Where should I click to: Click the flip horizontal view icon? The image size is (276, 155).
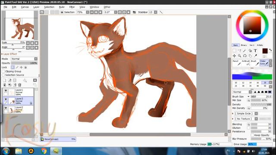134,12
